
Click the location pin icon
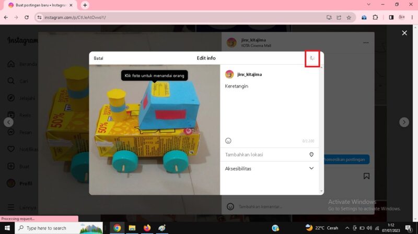click(x=311, y=154)
